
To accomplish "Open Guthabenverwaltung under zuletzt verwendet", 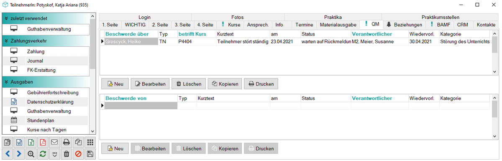I will 46,29.
